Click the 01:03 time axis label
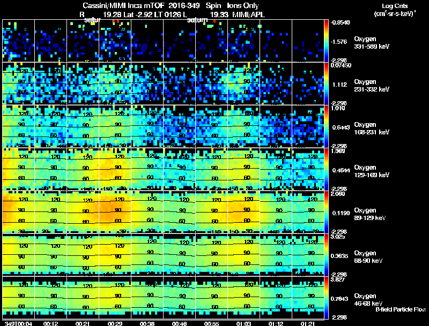 243,324
